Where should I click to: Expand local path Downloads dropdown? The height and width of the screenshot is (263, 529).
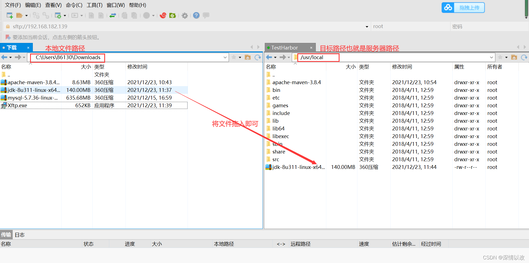tap(225, 57)
